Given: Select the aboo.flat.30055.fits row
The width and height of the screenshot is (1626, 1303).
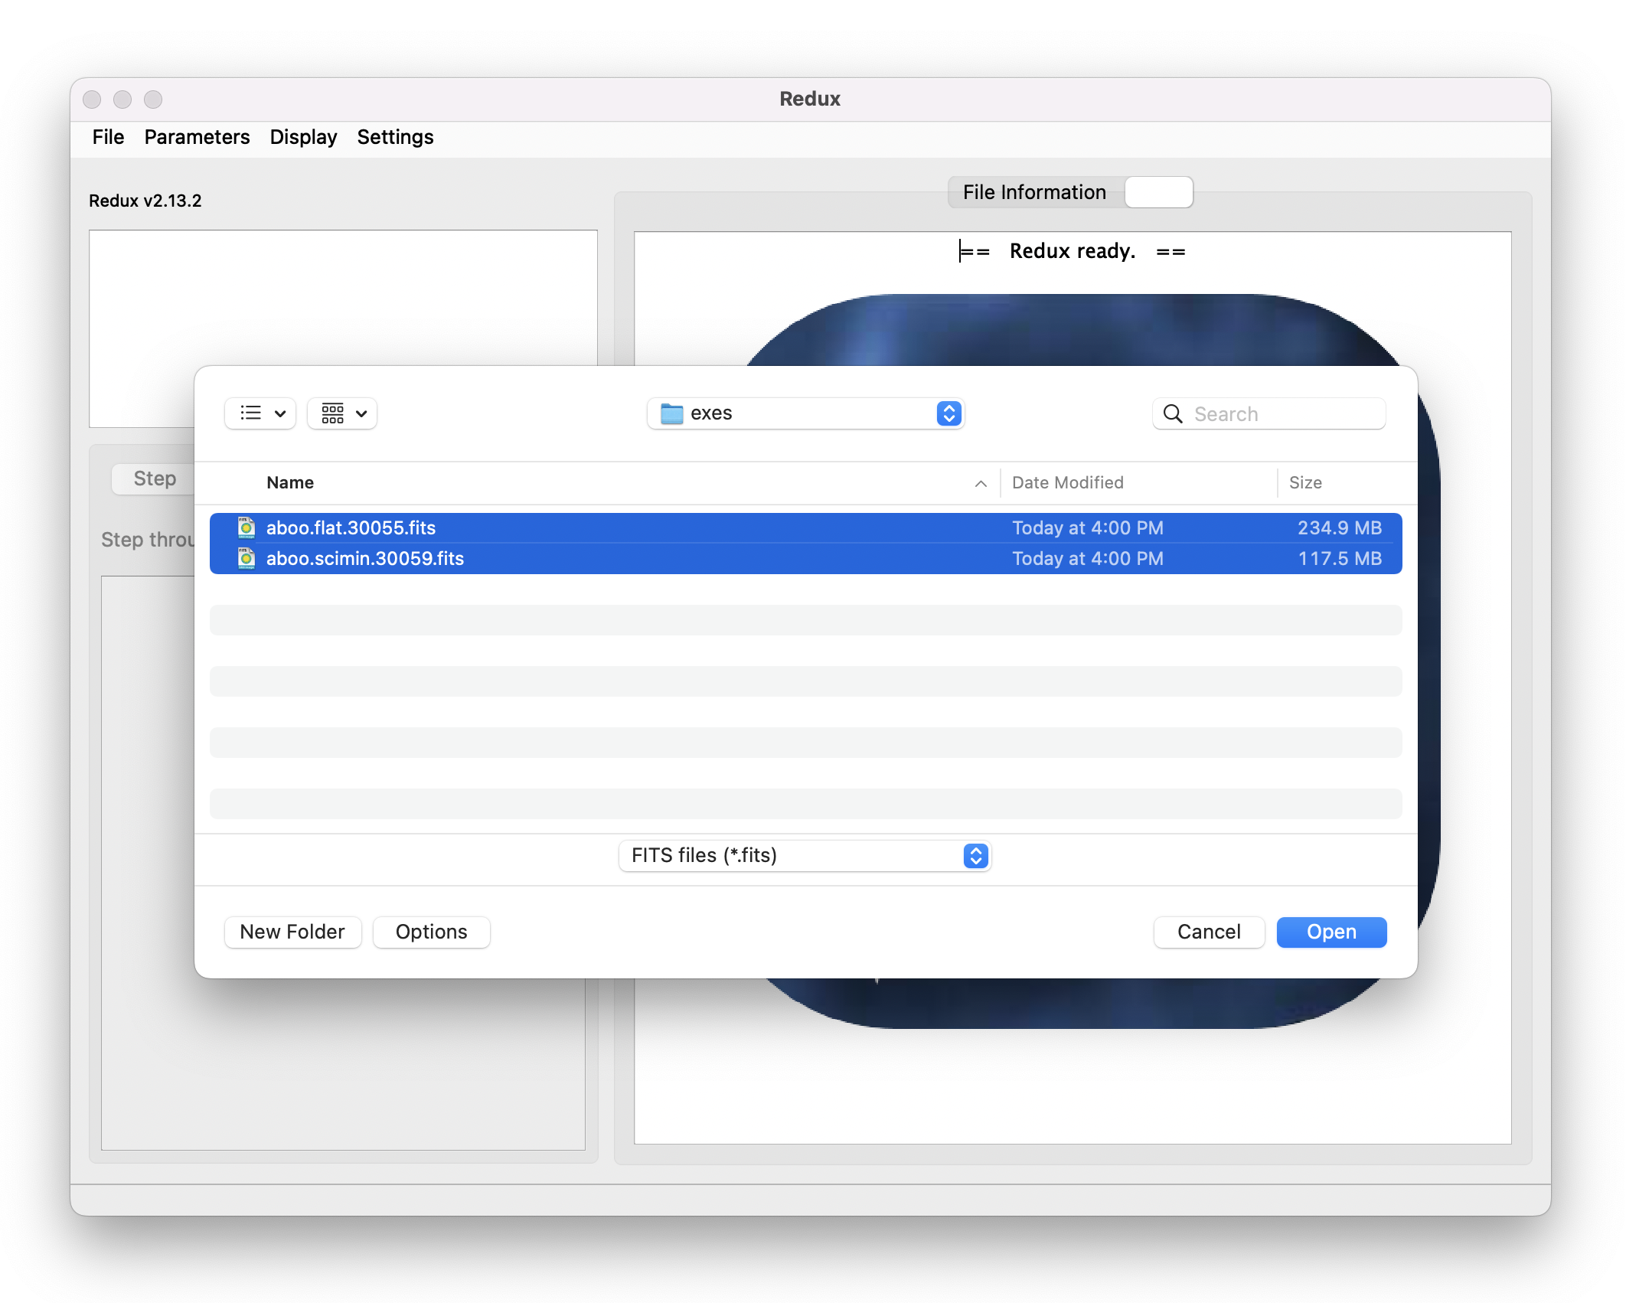Looking at the screenshot, I should pos(612,527).
